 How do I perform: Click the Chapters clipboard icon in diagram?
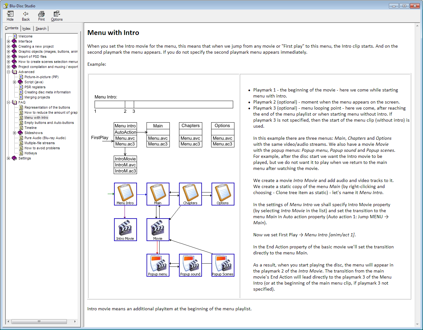pos(190,194)
